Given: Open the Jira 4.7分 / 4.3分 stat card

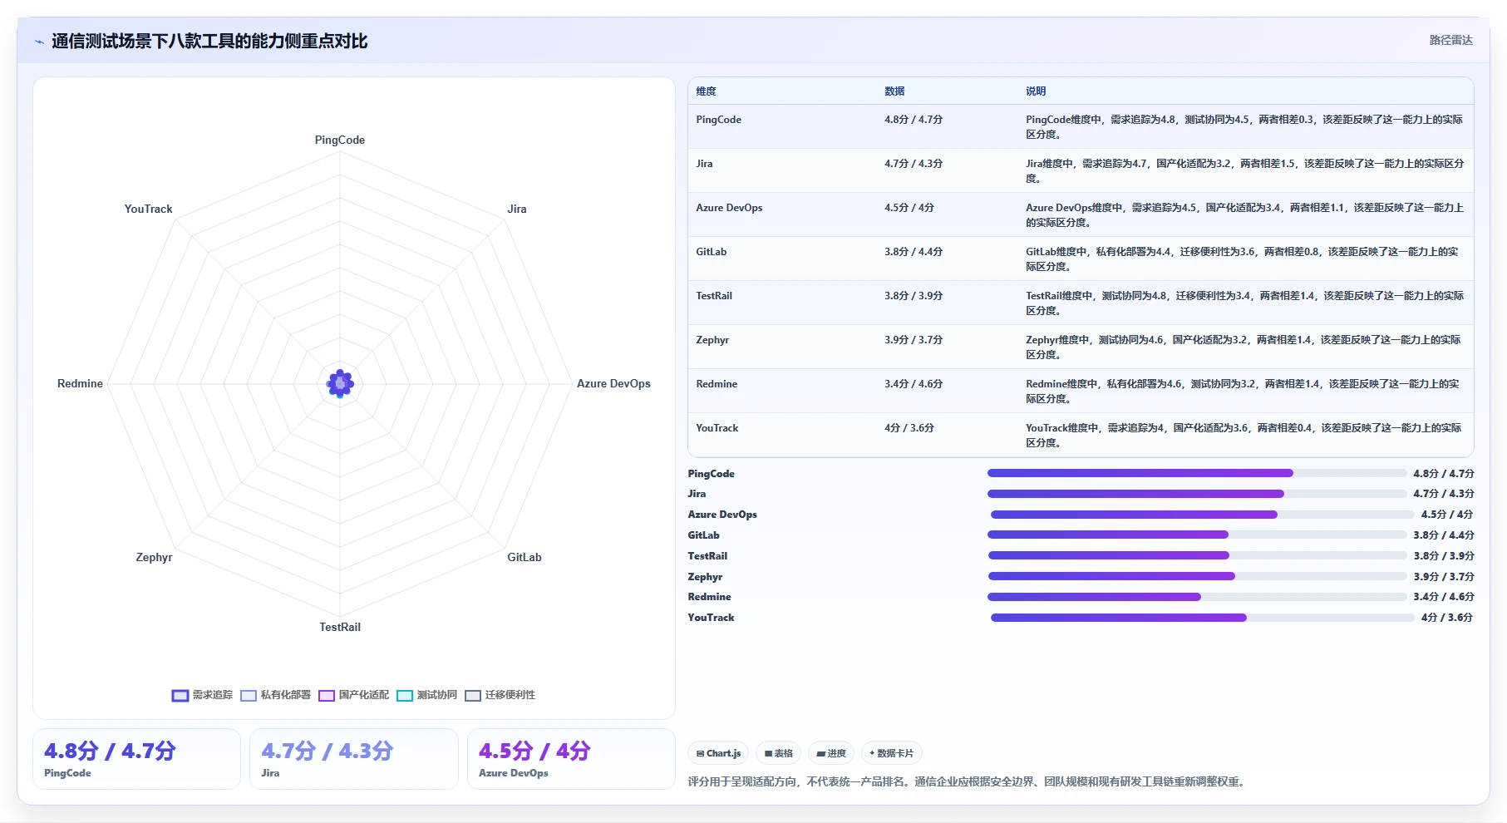Looking at the screenshot, I should [354, 759].
